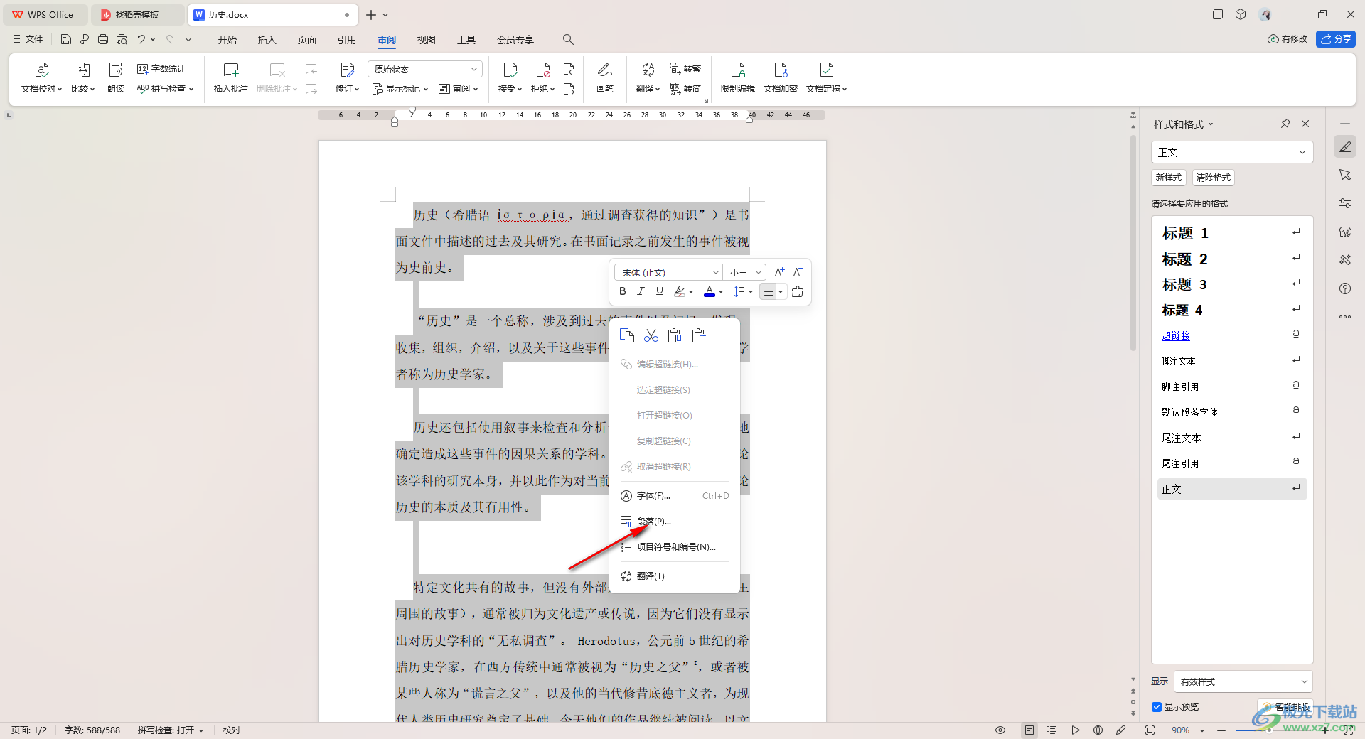The image size is (1365, 739).
Task: Switch to outline view icon in status bar
Action: [1052, 730]
